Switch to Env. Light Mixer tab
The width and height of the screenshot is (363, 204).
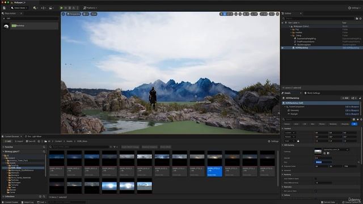tap(33, 137)
